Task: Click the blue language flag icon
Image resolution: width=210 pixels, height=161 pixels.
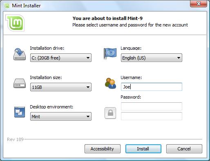Action: (x=110, y=53)
